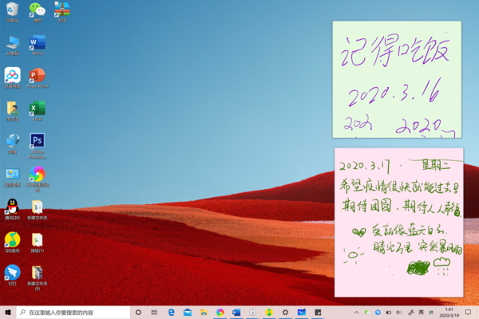Click the Windows Start button
This screenshot has width=479, height=319.
[8, 313]
